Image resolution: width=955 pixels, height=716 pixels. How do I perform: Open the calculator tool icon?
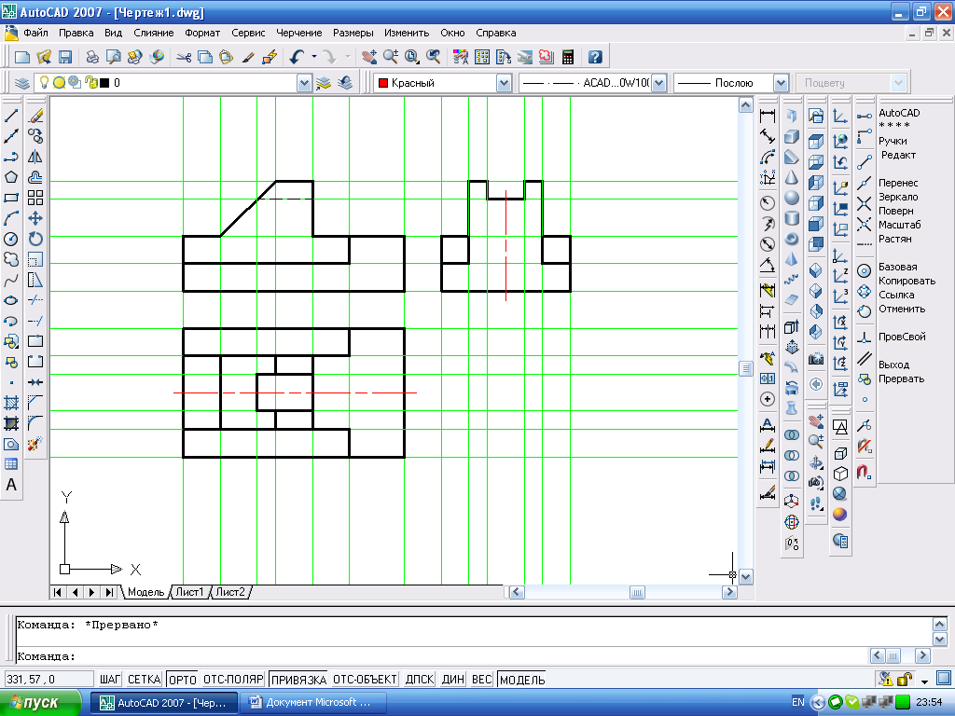pyautogui.click(x=567, y=57)
